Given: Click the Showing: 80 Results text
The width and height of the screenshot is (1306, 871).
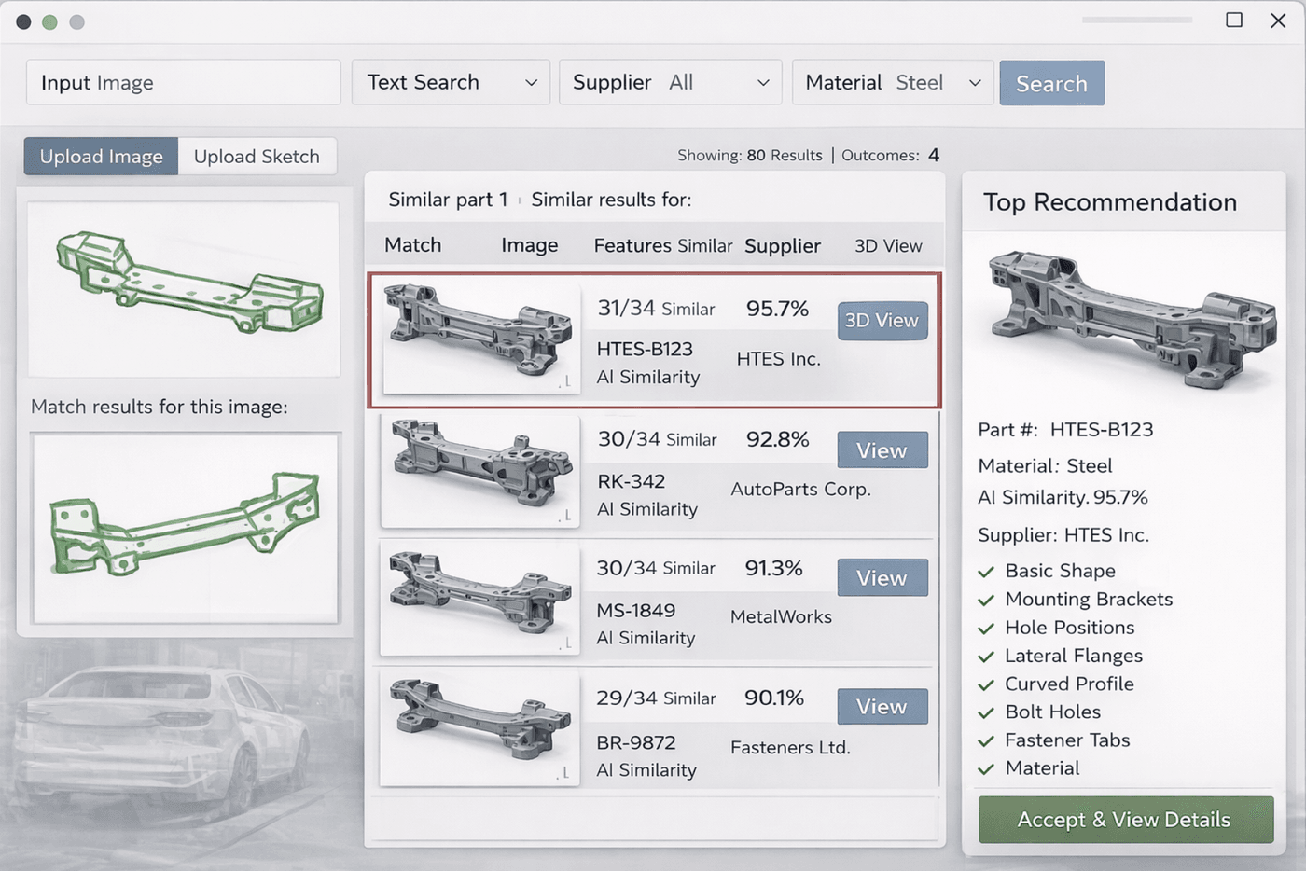Looking at the screenshot, I should pos(750,155).
